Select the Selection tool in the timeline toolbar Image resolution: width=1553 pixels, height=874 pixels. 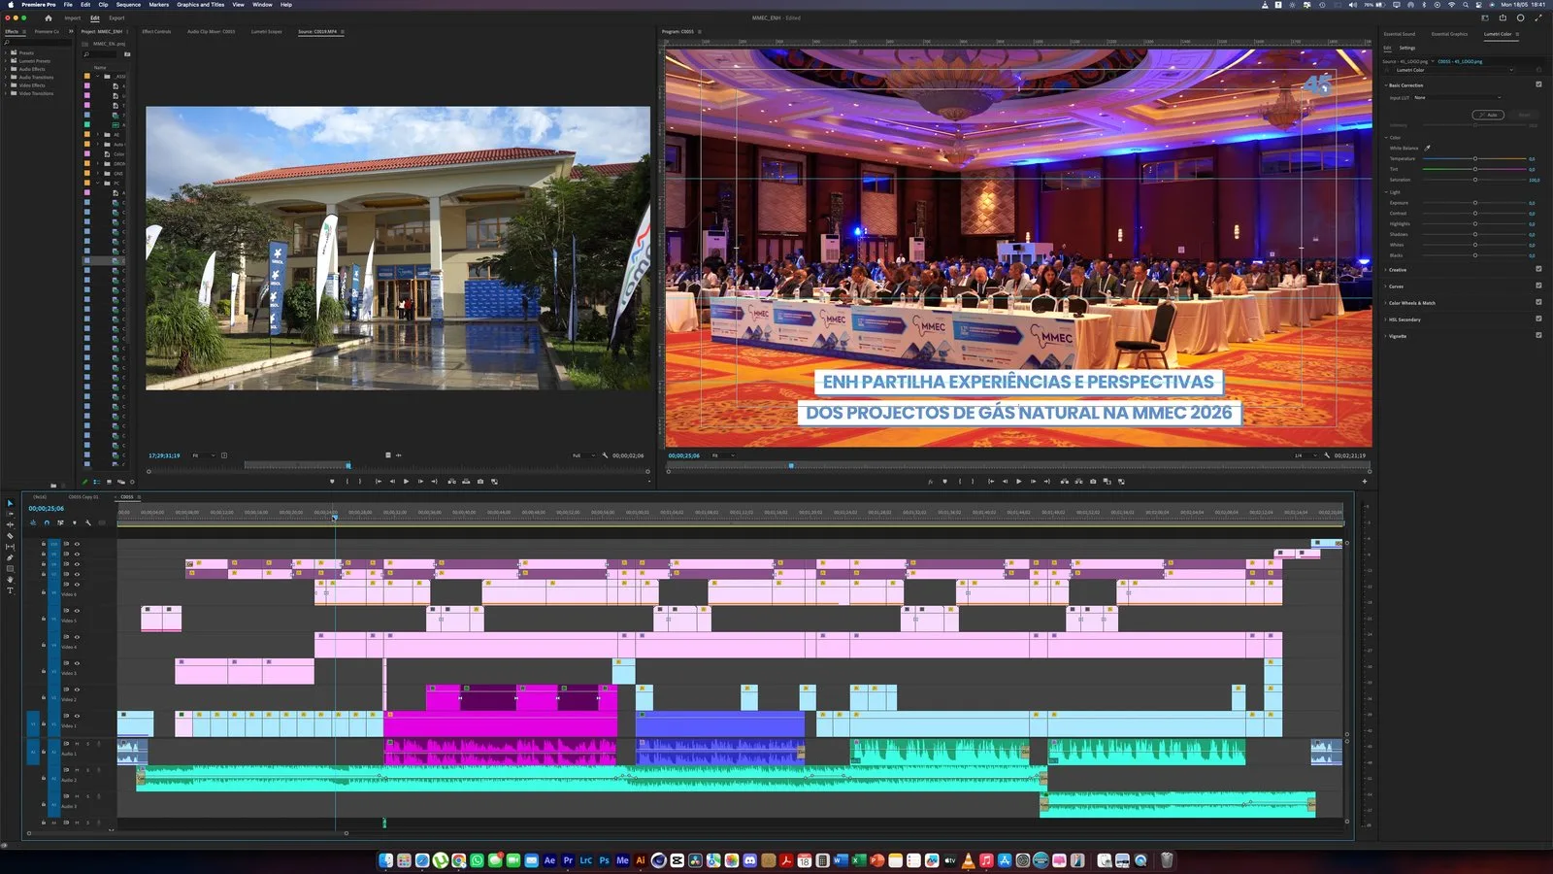pyautogui.click(x=11, y=503)
